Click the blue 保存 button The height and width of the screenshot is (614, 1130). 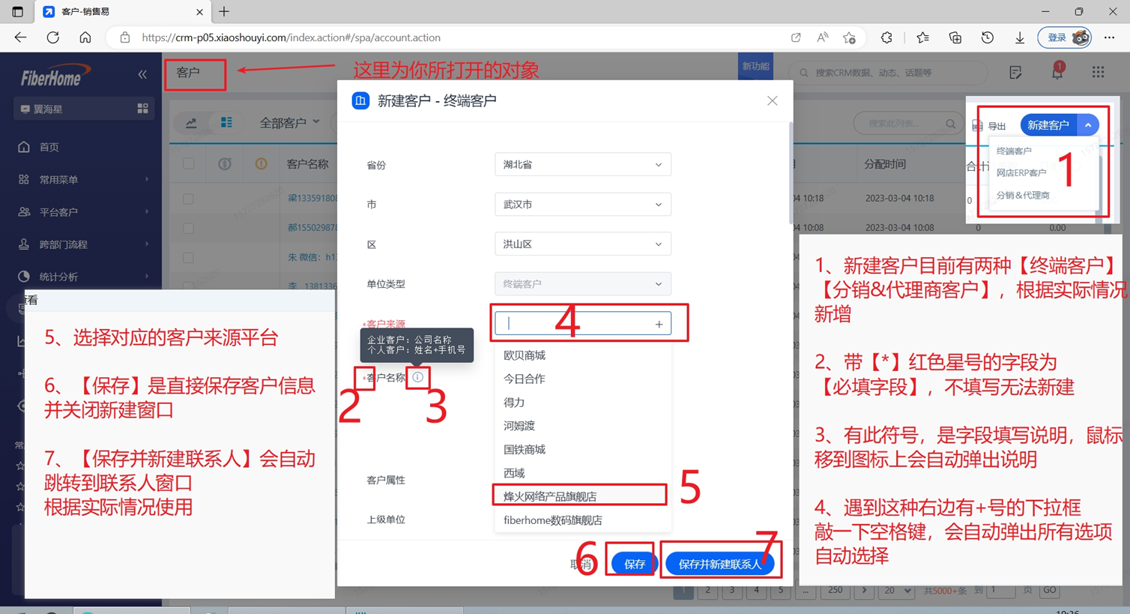(x=634, y=564)
